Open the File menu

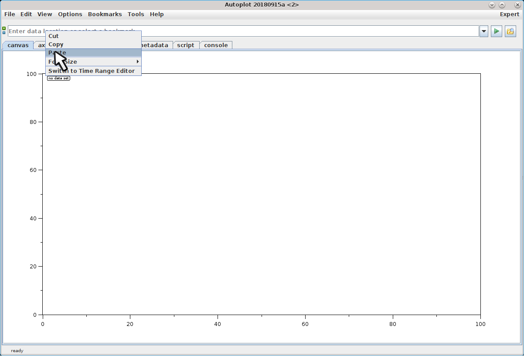tap(10, 14)
